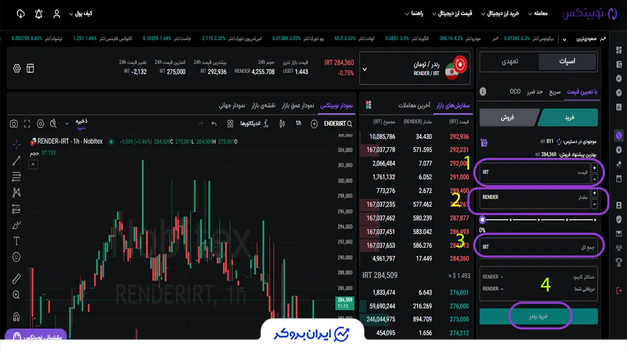Change the page layout icon
This screenshot has height=352, width=627.
30,68
